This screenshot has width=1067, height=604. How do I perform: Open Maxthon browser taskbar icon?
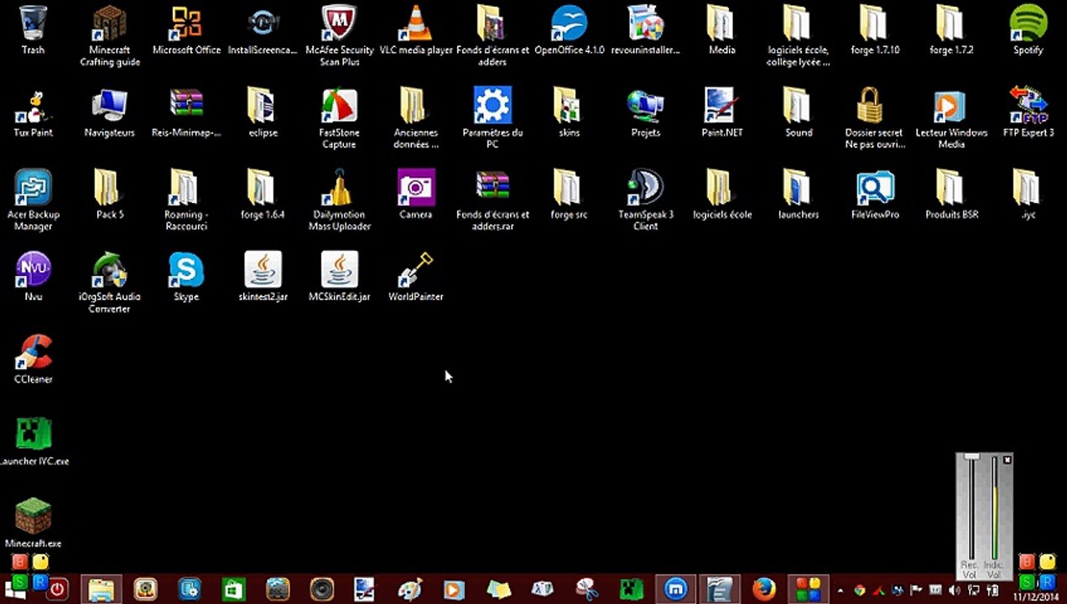pos(675,590)
